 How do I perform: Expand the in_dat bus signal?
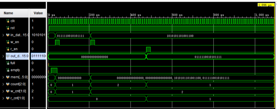pos(3,35)
